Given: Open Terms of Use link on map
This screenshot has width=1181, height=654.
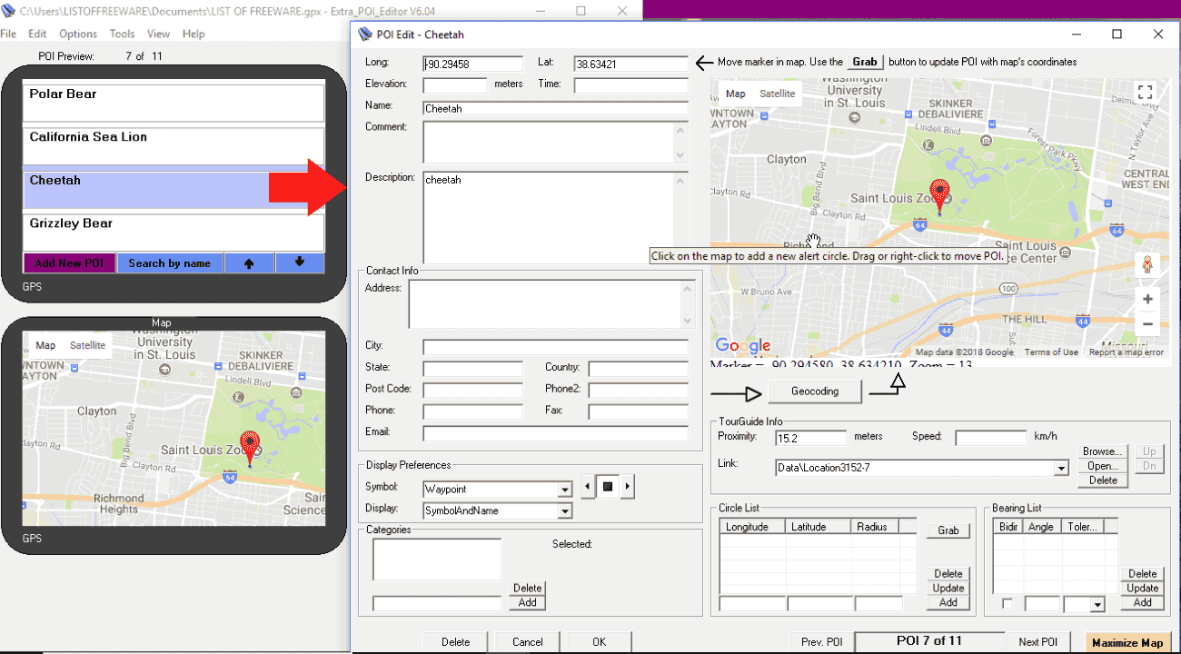Looking at the screenshot, I should coord(1051,352).
